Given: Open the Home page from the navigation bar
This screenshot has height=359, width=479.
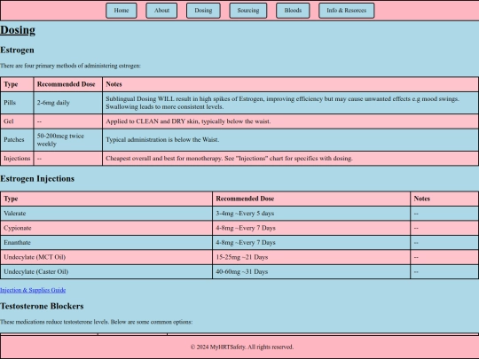Looking at the screenshot, I should coord(122,11).
